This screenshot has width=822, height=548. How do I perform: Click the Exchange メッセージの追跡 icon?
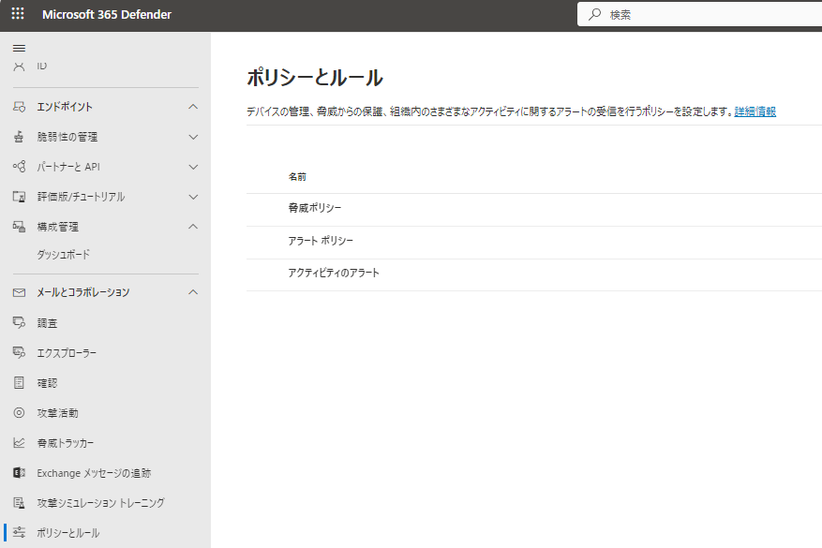(x=19, y=472)
